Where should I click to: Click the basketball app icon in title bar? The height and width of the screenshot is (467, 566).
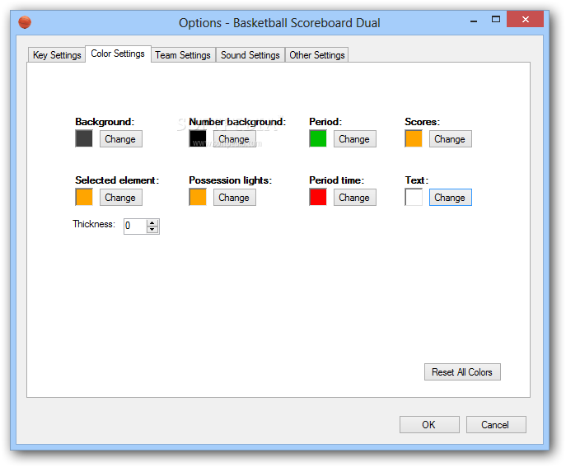25,22
